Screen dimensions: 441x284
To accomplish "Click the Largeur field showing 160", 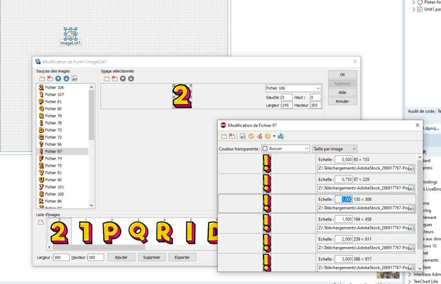I will click(61, 258).
